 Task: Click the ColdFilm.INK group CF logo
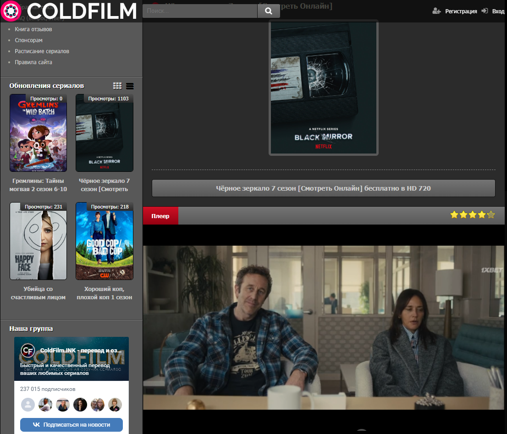coord(28,350)
